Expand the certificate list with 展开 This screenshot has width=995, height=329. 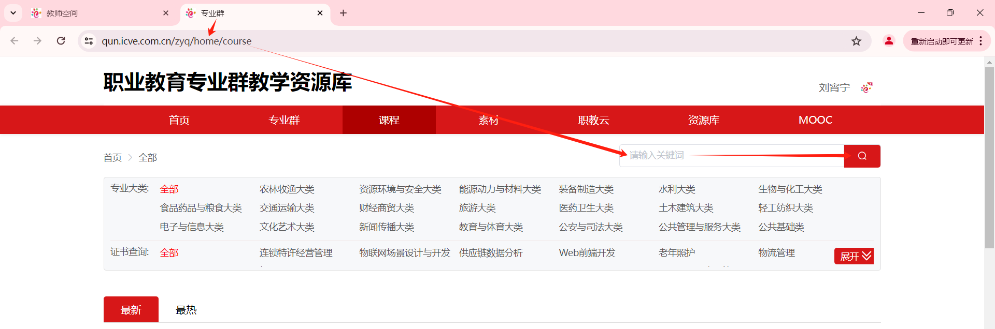click(x=854, y=256)
